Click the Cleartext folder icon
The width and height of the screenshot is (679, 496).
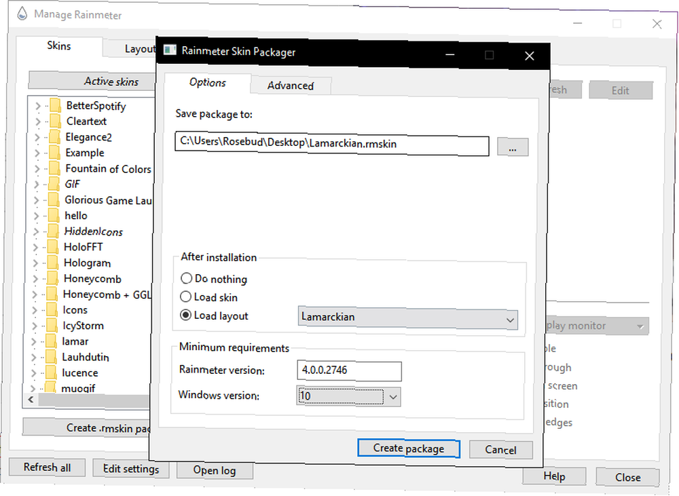coord(55,121)
